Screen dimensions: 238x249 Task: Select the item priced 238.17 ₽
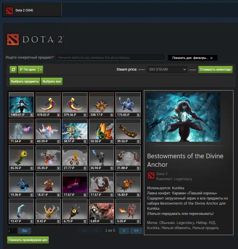coord(101,105)
